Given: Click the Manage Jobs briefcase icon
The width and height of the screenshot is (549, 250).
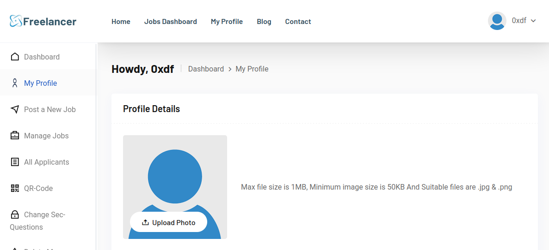Looking at the screenshot, I should tap(15, 136).
